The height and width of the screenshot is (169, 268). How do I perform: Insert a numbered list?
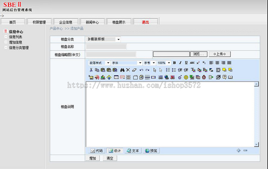point(168,70)
